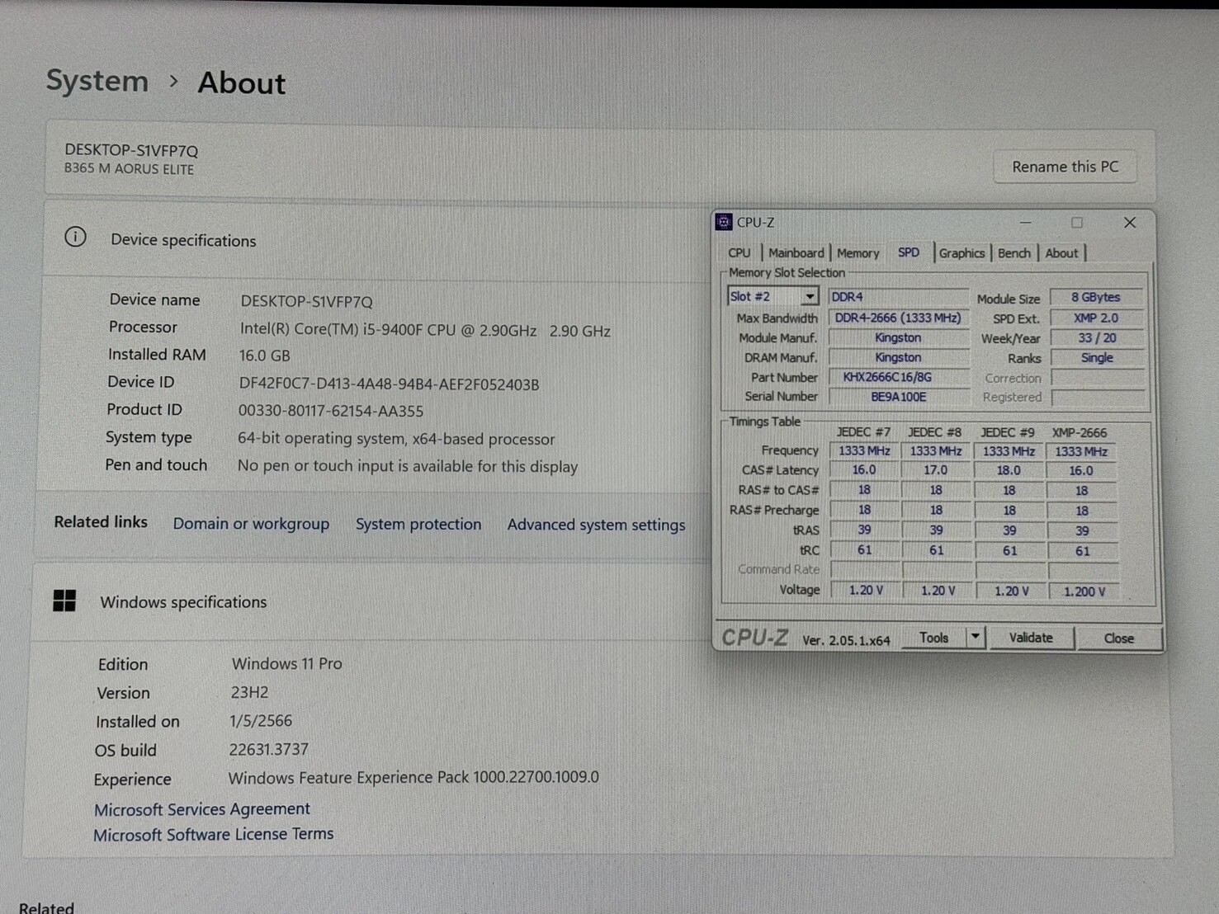Click the Windows logo beside Windows specifications
The image size is (1219, 914).
point(64,601)
